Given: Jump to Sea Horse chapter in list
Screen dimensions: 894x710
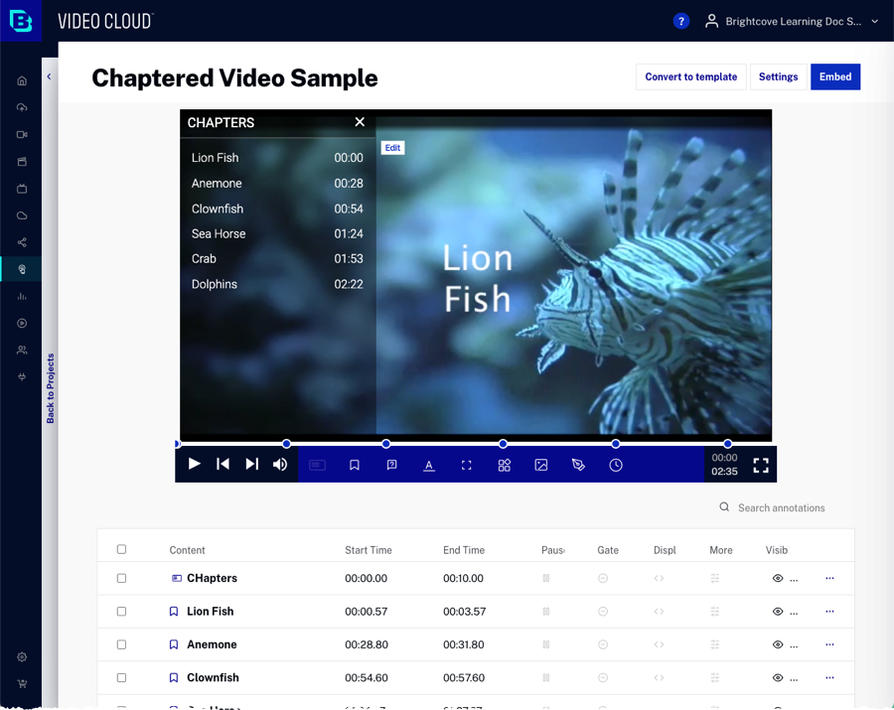Looking at the screenshot, I should 219,233.
